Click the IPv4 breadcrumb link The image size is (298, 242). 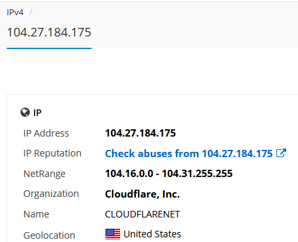(15, 13)
